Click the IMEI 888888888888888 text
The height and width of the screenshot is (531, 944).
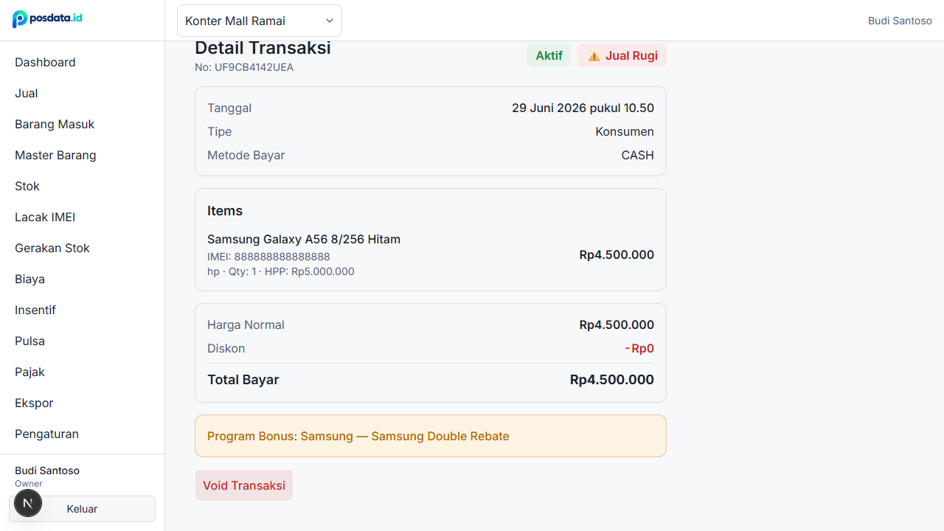coord(268,257)
